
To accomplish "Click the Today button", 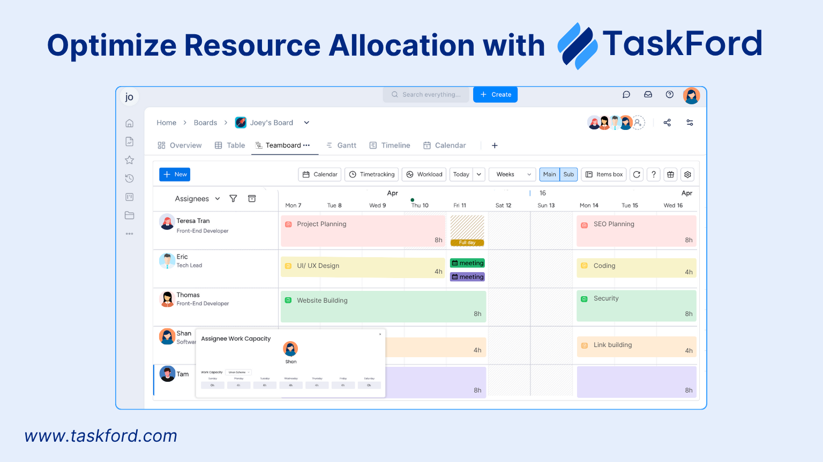I will coord(461,174).
